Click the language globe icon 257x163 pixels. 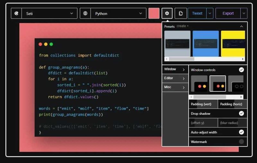[85, 13]
